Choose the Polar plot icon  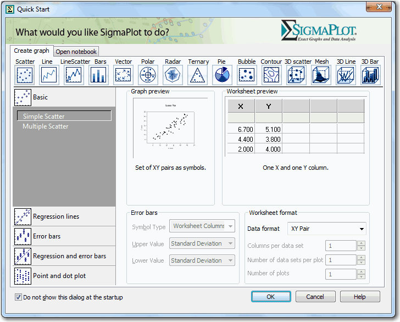[x=148, y=75]
